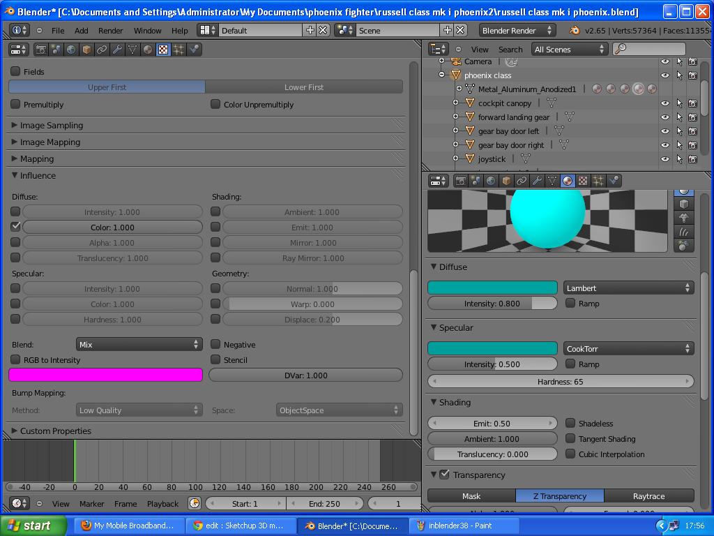Viewport: 714px width, 536px height.
Task: Hide the joystick object in the outliner
Action: (x=664, y=158)
